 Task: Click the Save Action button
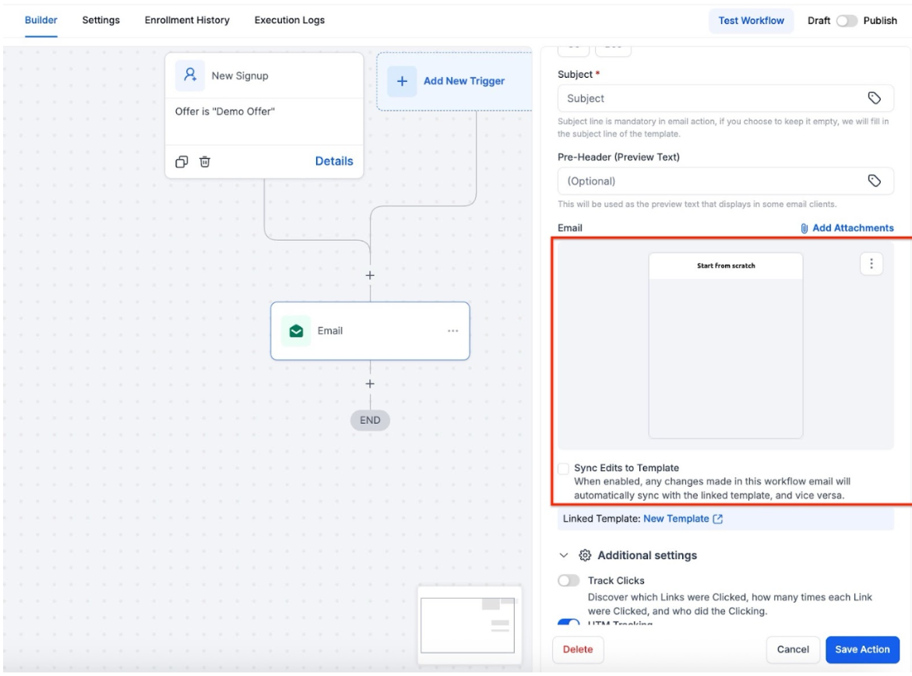[862, 650]
